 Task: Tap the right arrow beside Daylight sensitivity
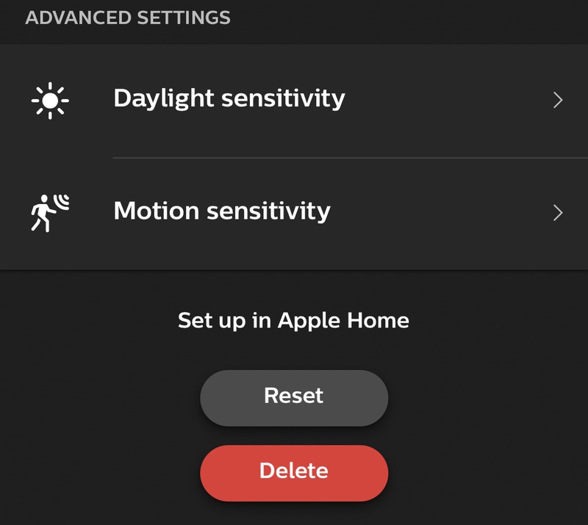click(x=558, y=101)
